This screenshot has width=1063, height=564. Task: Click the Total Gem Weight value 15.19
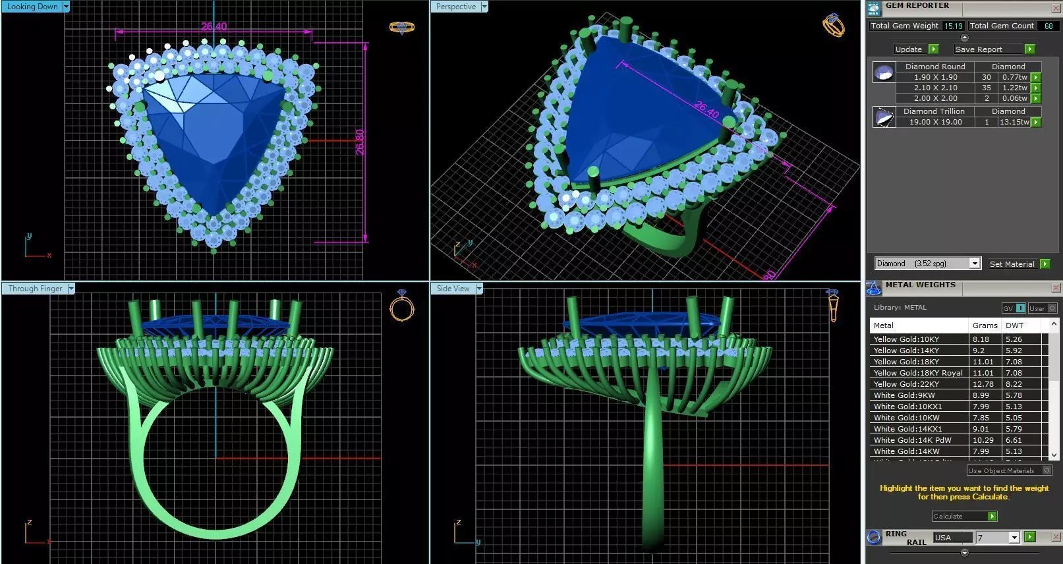953,26
